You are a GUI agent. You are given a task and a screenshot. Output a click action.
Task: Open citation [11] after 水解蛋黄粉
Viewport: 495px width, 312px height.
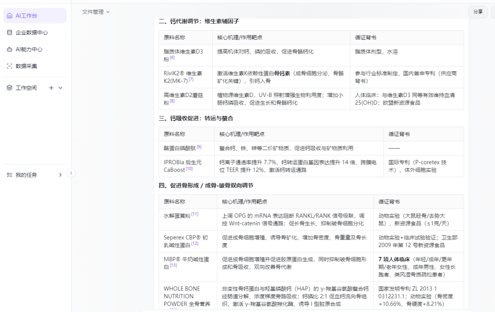pos(195,214)
